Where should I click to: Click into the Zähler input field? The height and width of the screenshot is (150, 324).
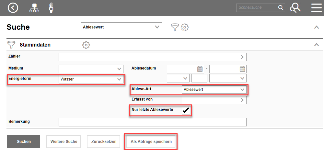pos(153,57)
